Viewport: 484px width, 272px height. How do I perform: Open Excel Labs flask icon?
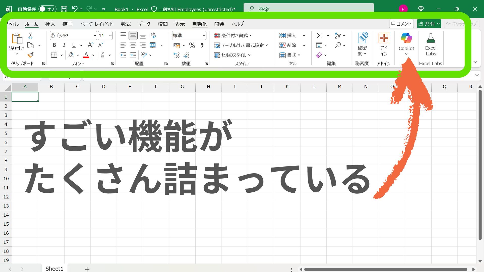tap(430, 38)
